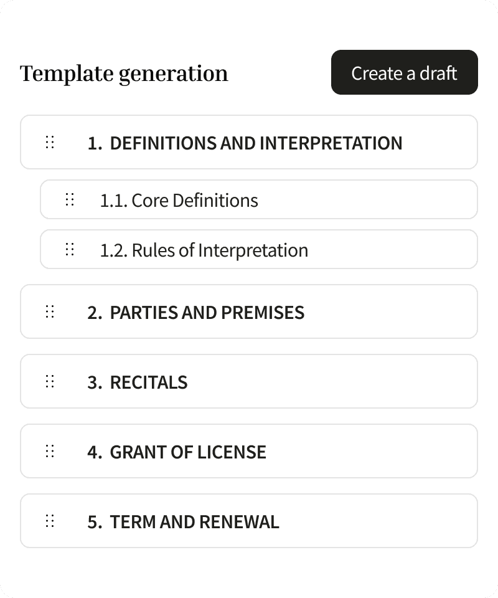Select the PARTIES AND PREMISES section row

[249, 311]
